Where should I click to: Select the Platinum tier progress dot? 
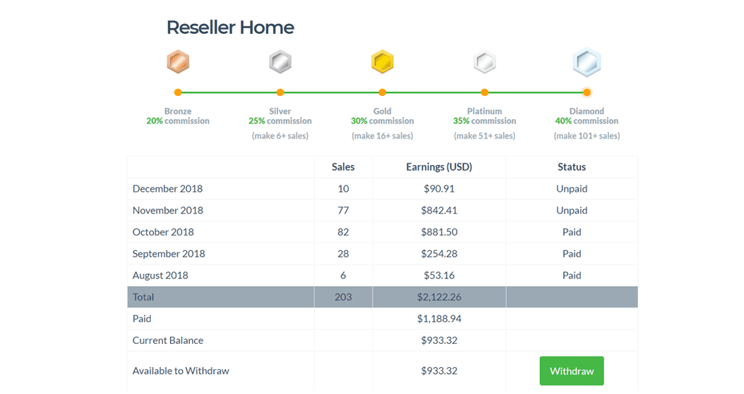[484, 92]
